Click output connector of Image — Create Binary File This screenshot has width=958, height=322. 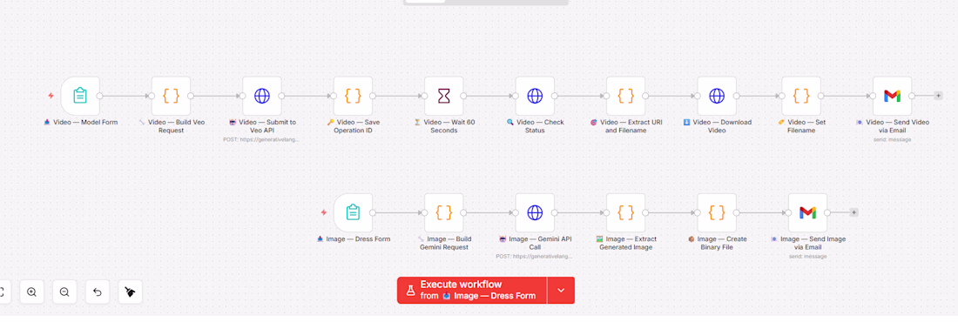pyautogui.click(x=737, y=212)
